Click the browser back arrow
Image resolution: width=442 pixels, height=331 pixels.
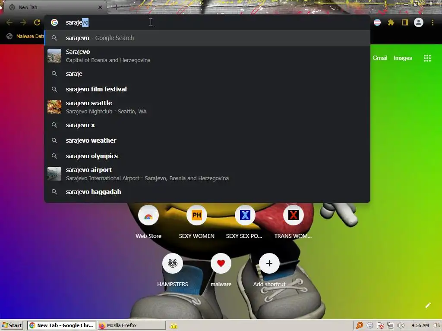9,22
